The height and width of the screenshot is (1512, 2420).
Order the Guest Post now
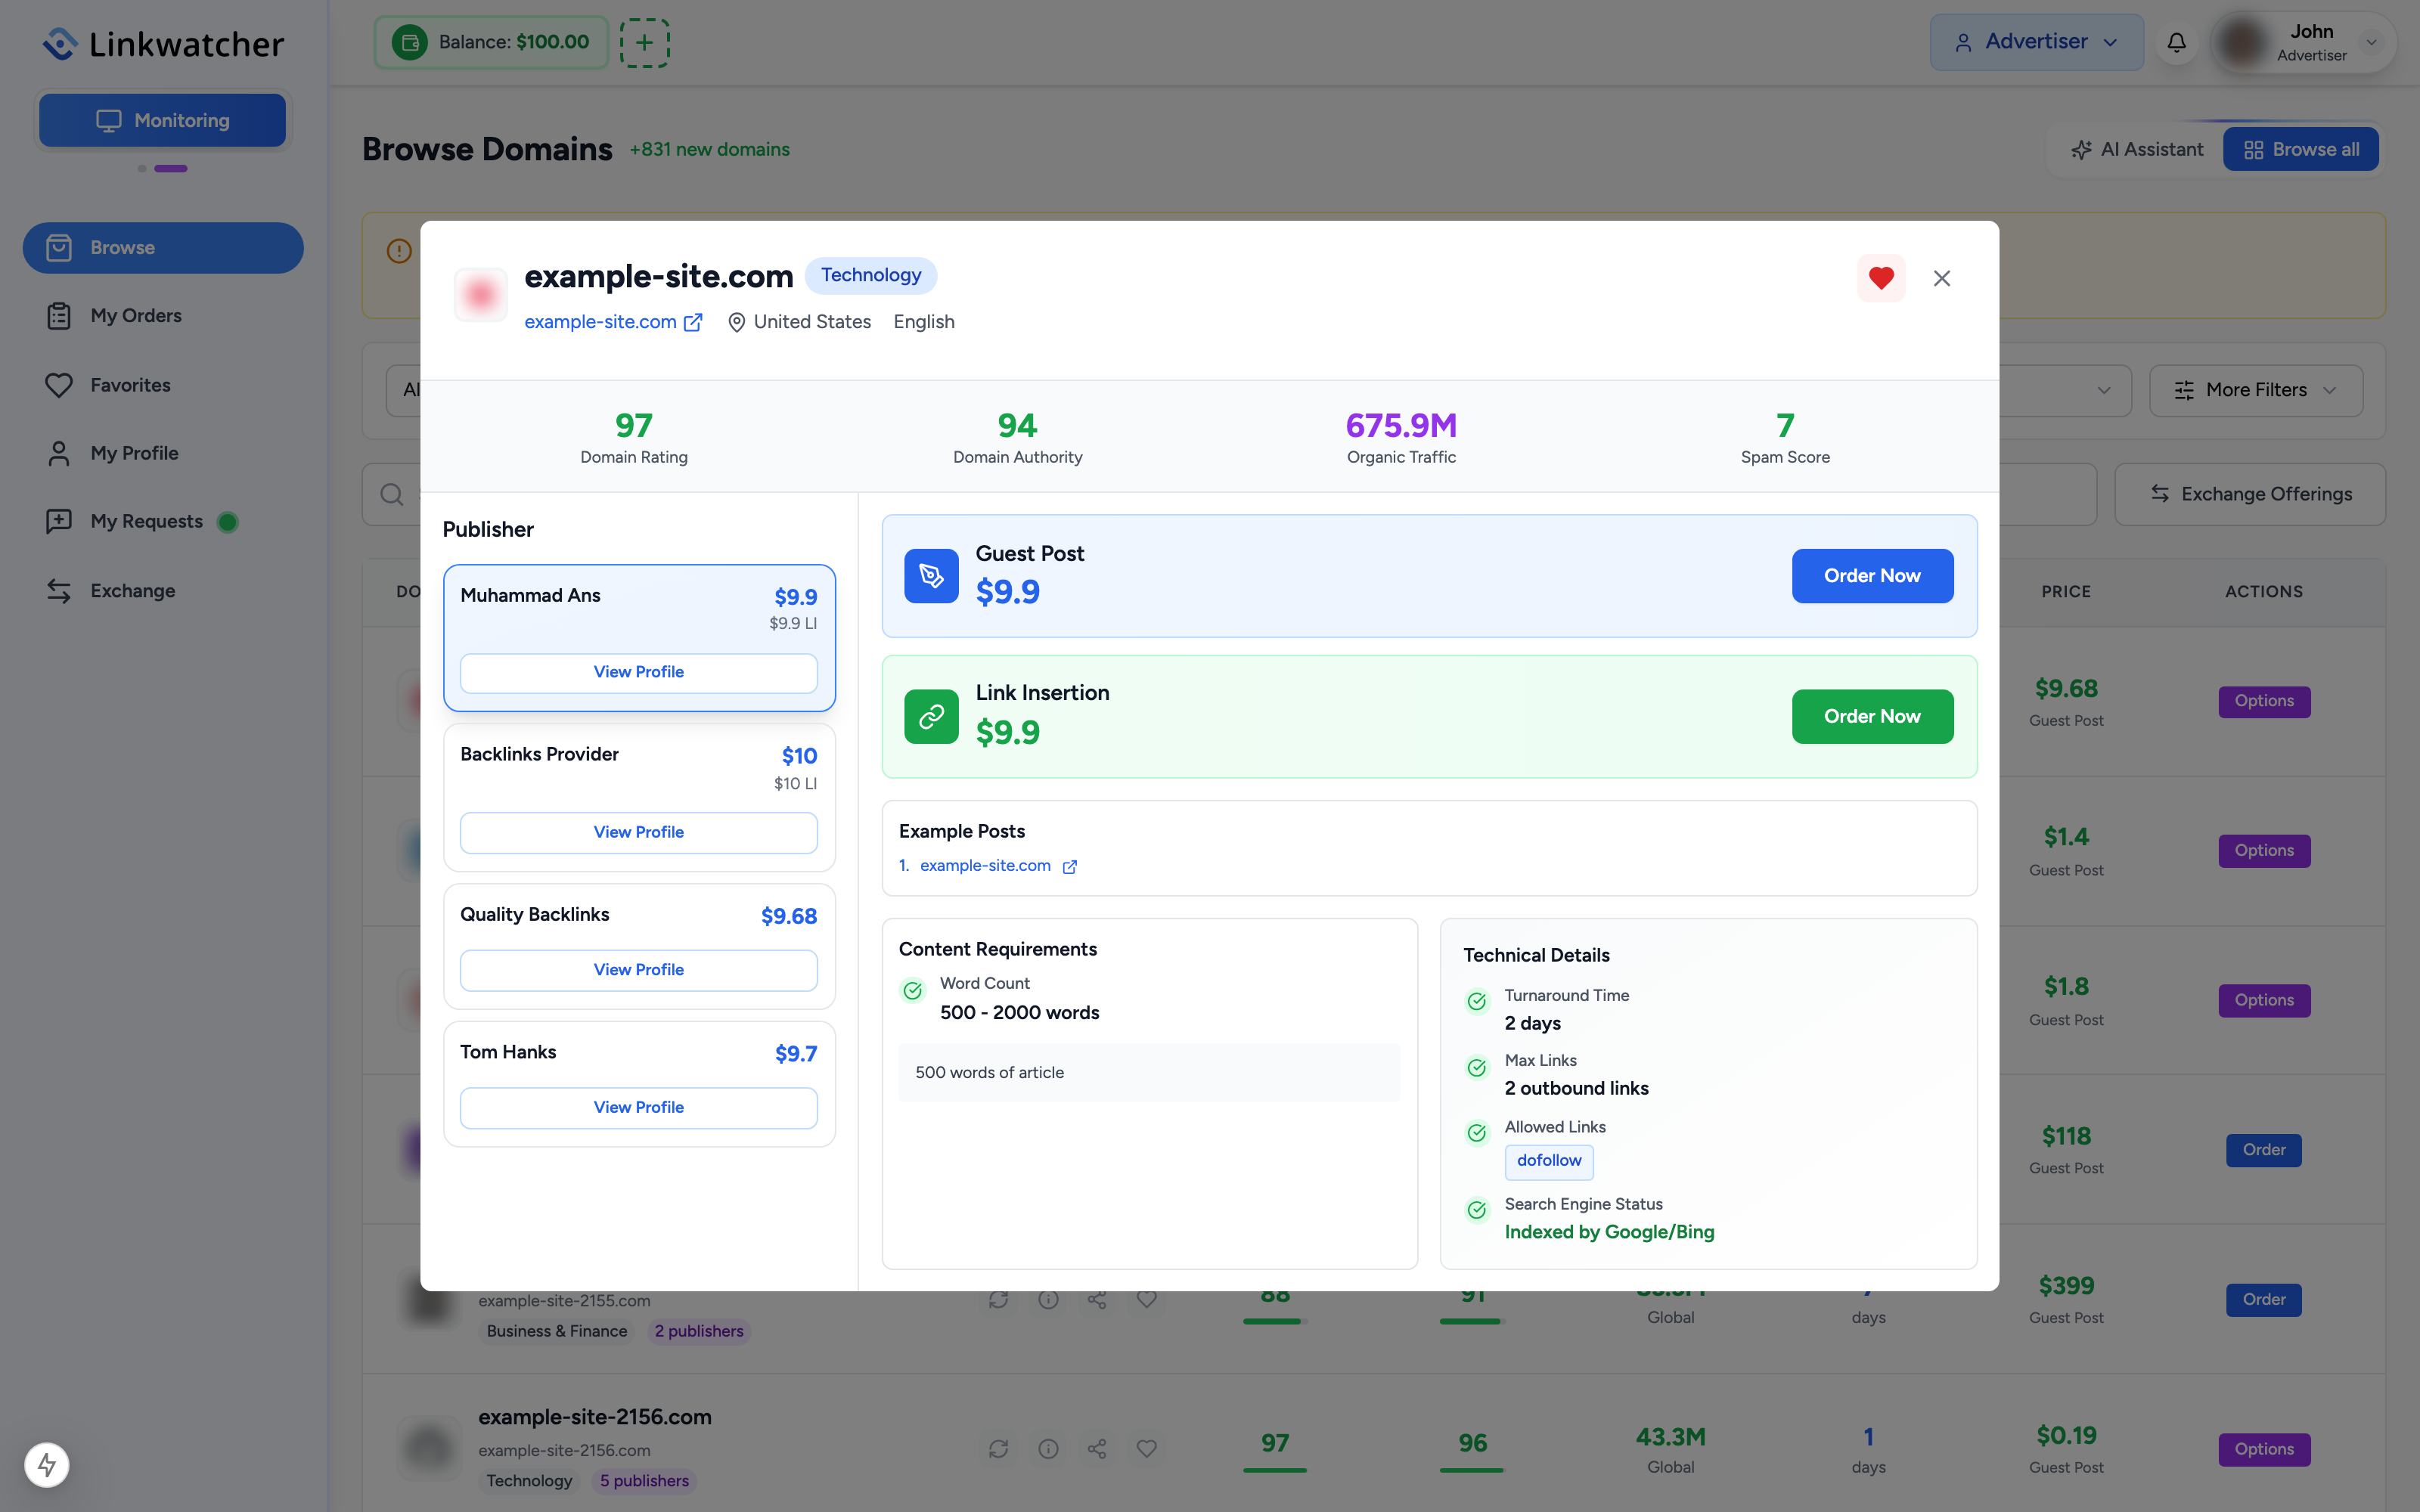(x=1872, y=576)
